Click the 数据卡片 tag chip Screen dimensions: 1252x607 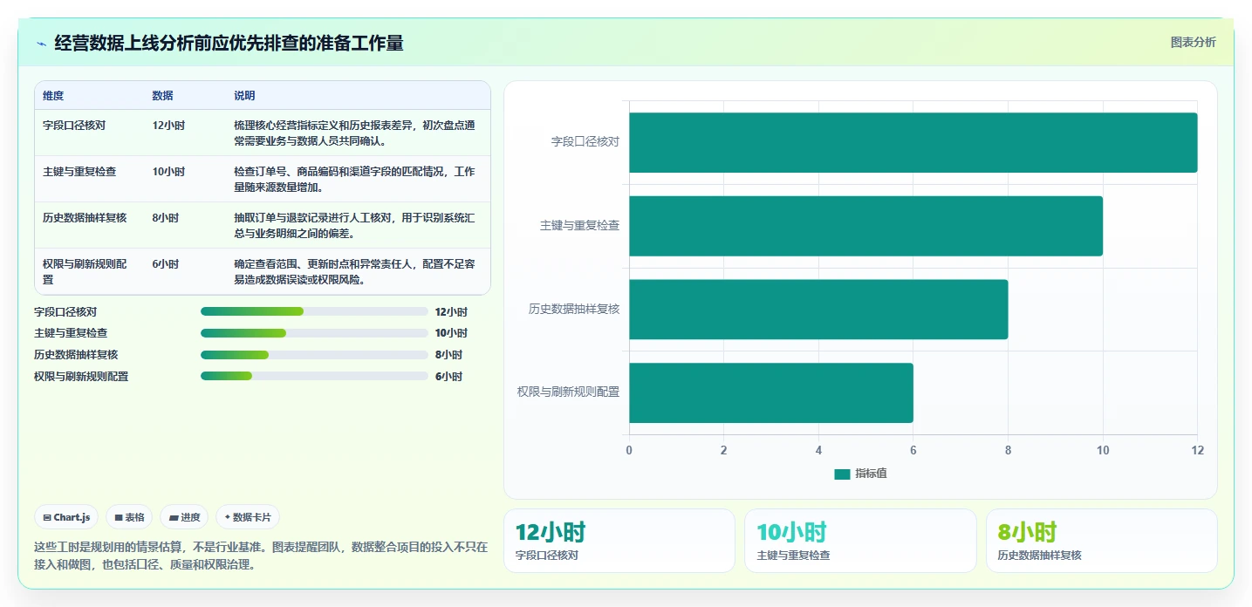[x=248, y=517]
